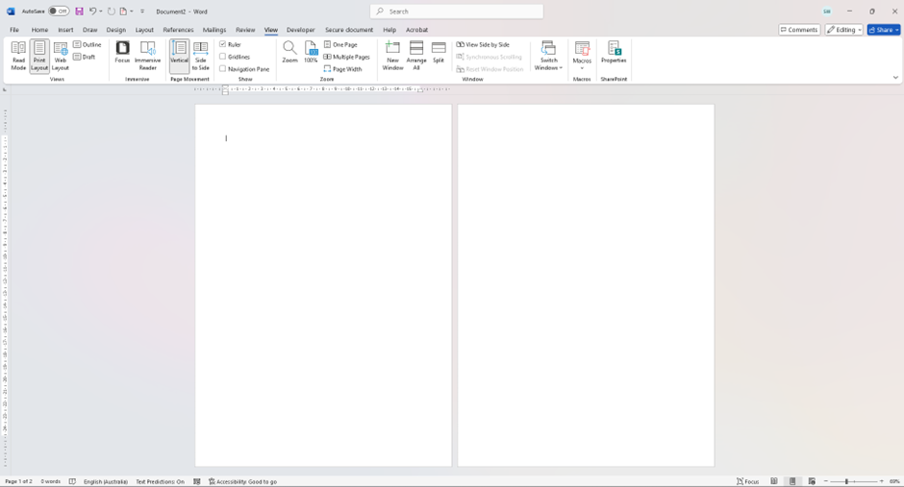The height and width of the screenshot is (487, 904).
Task: Open Read Mode view
Action: [x=18, y=56]
